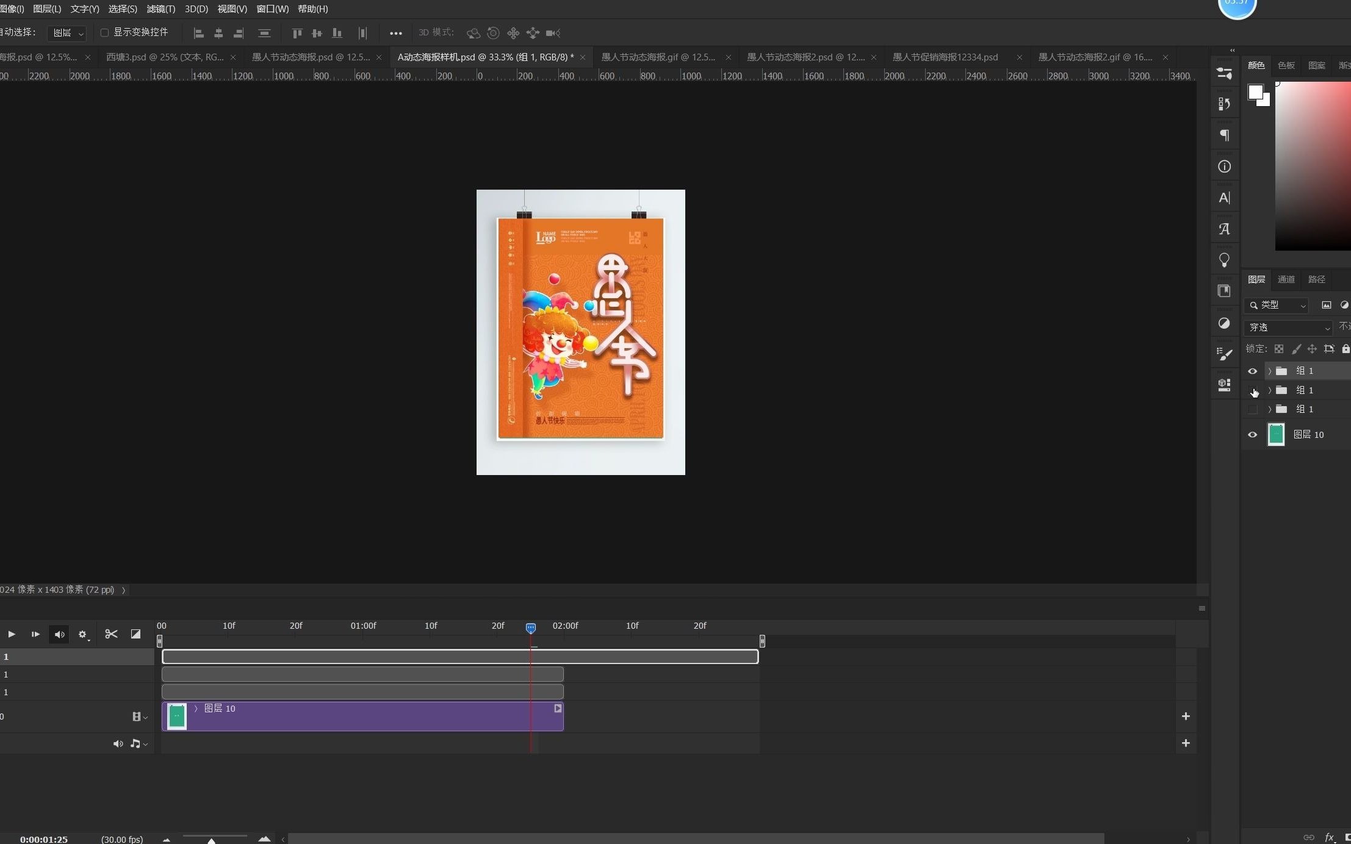The height and width of the screenshot is (844, 1351).
Task: Open the 滤镜(T) menu
Action: [160, 9]
